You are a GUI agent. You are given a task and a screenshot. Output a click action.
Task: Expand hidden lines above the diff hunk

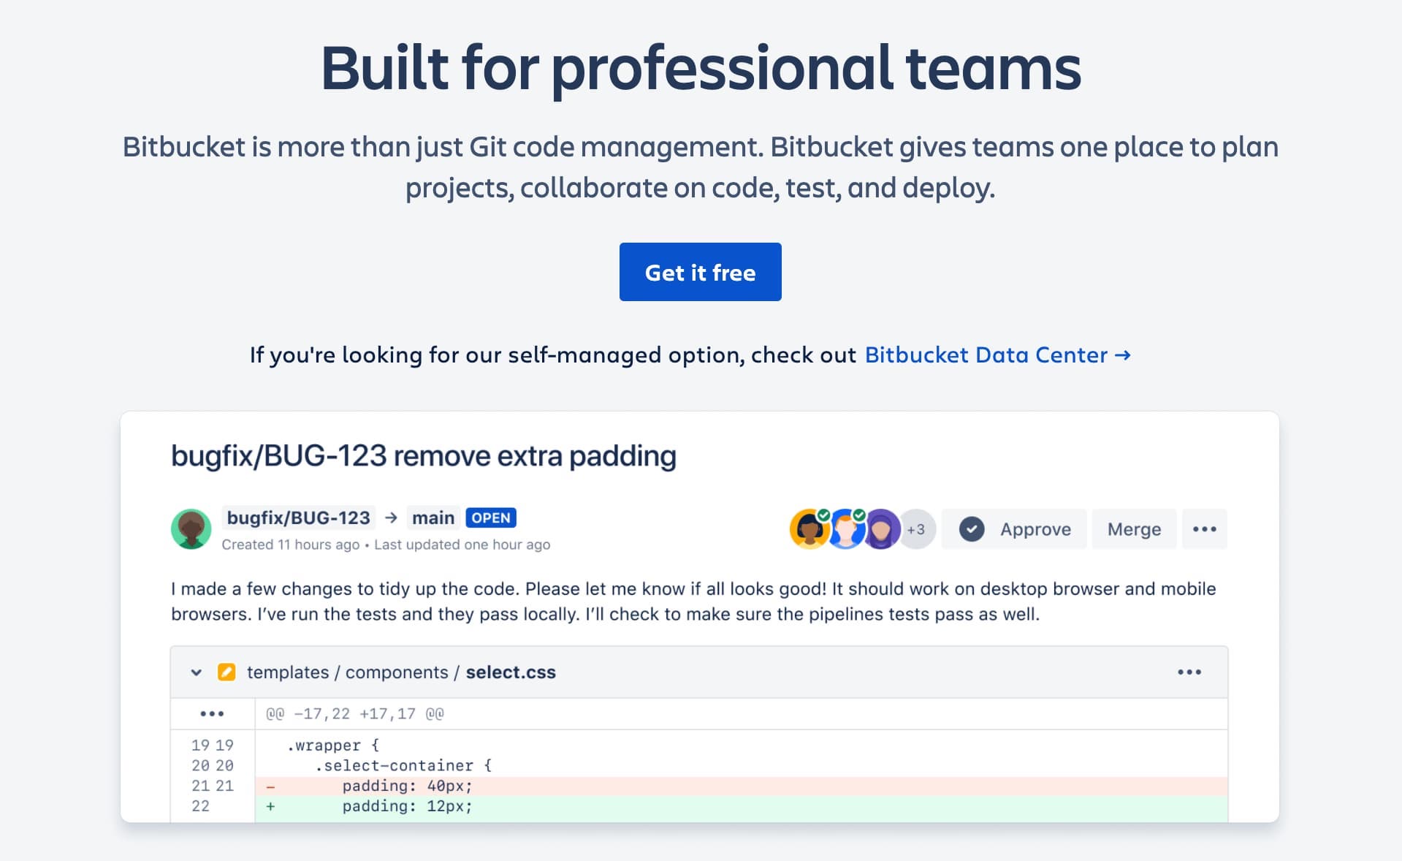point(212,714)
